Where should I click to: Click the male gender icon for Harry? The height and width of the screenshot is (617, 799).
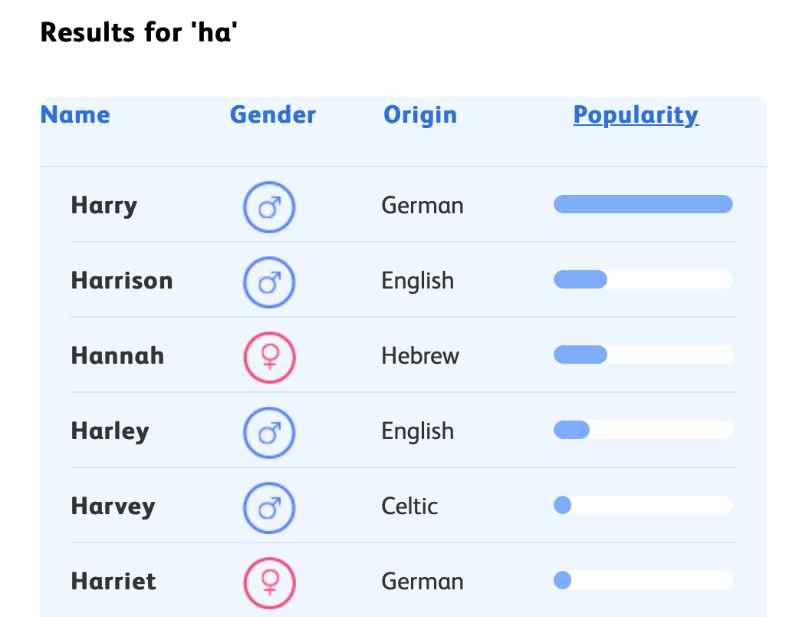(x=269, y=207)
